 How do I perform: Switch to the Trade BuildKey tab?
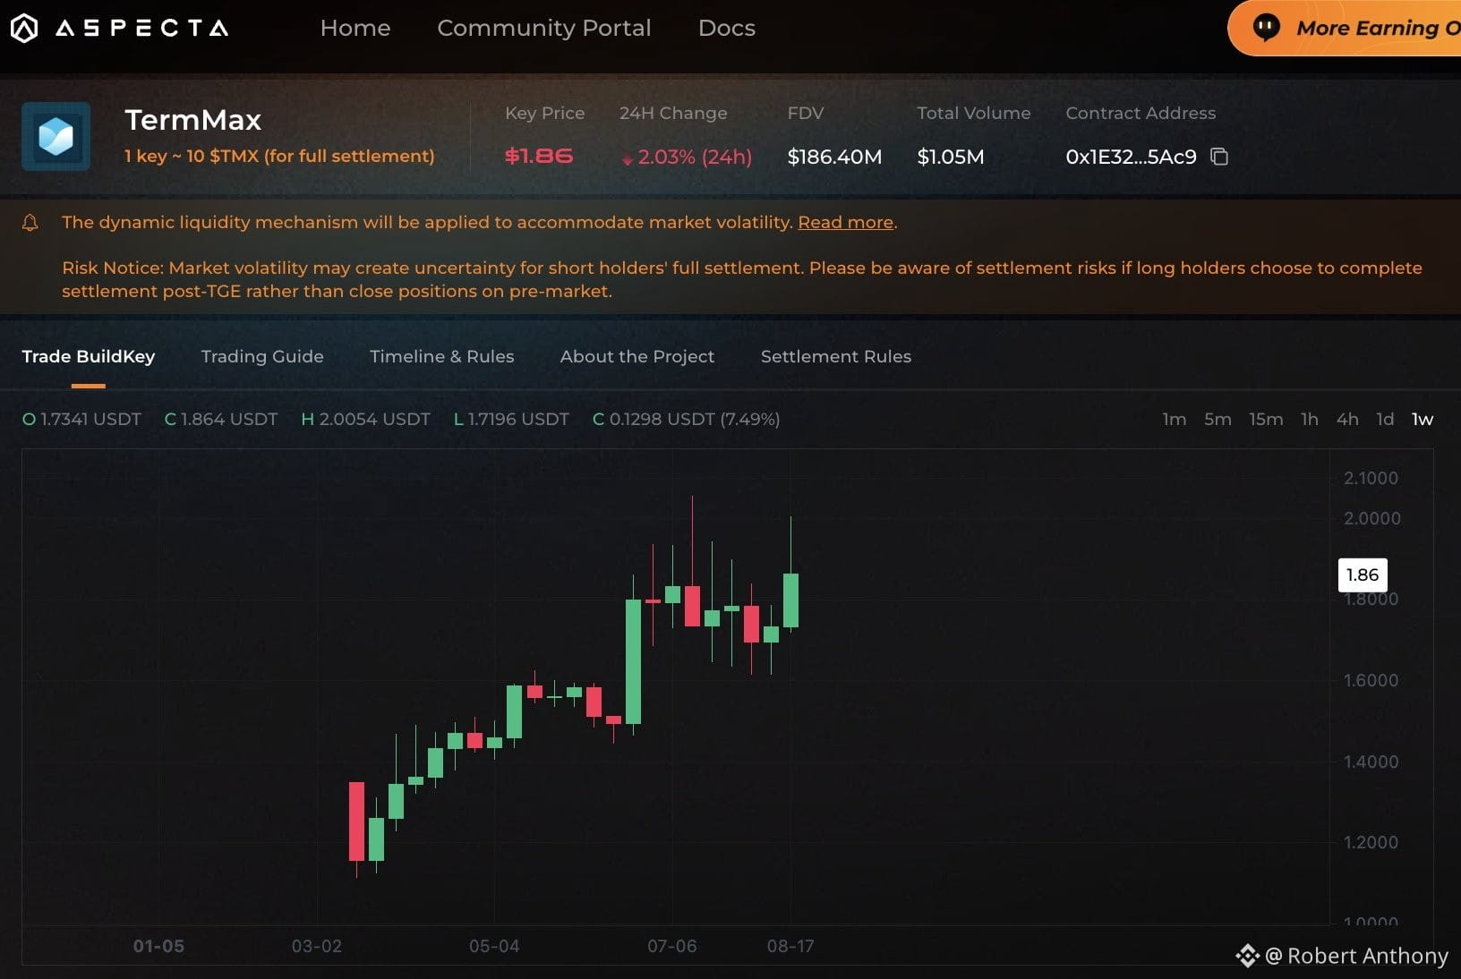(89, 356)
